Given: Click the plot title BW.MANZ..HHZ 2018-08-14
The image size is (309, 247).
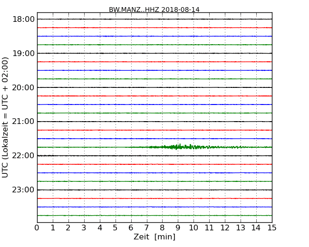Looking at the screenshot, I should click(154, 9).
